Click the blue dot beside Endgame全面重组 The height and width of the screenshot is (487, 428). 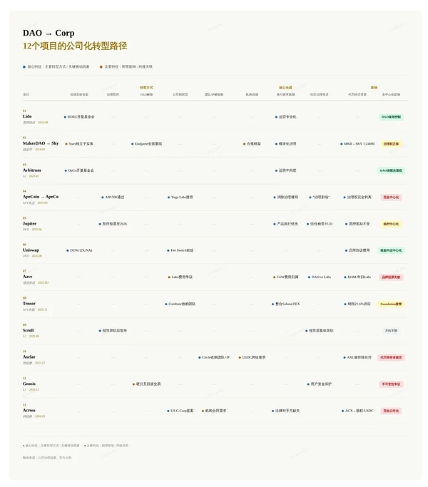point(133,143)
